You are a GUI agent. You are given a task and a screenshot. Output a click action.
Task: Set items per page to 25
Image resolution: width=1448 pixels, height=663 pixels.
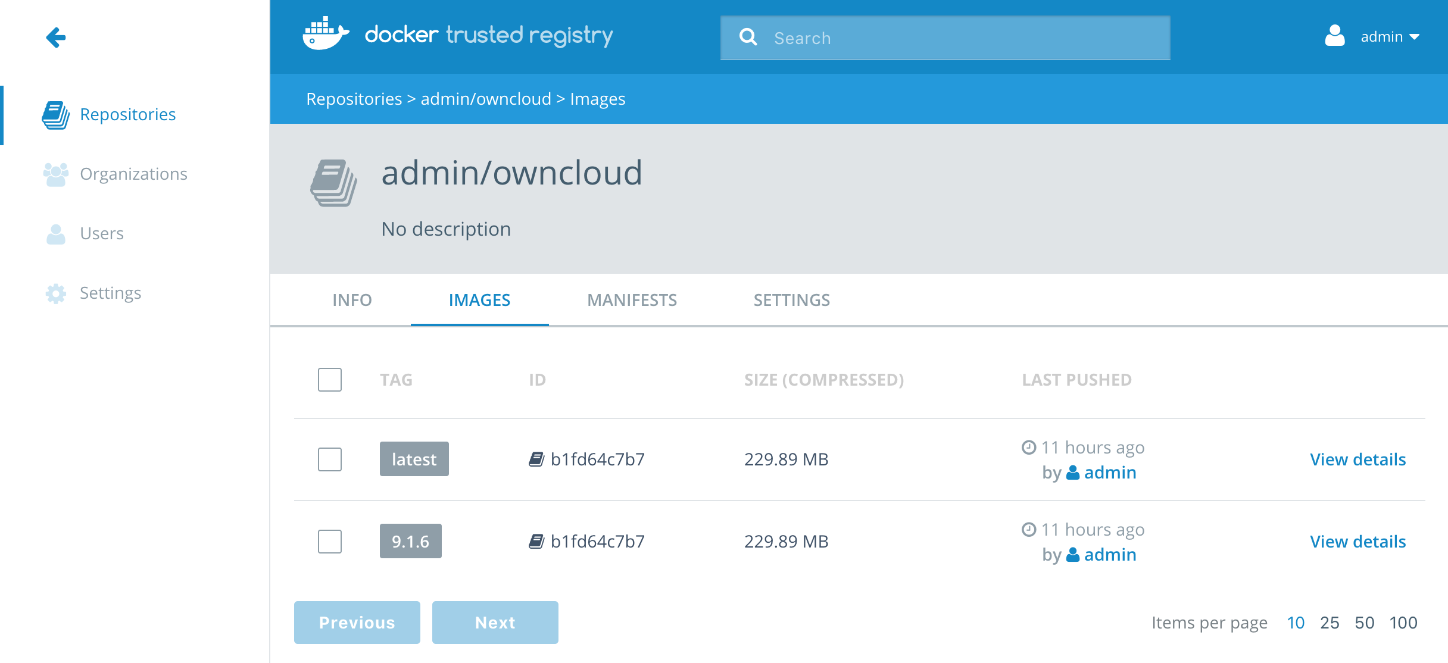click(x=1329, y=623)
